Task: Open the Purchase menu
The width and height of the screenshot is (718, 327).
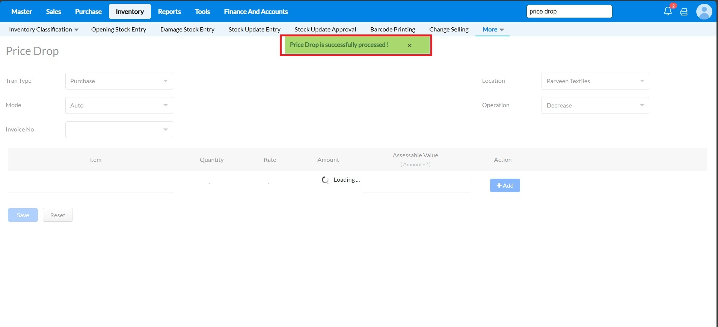Action: point(88,12)
